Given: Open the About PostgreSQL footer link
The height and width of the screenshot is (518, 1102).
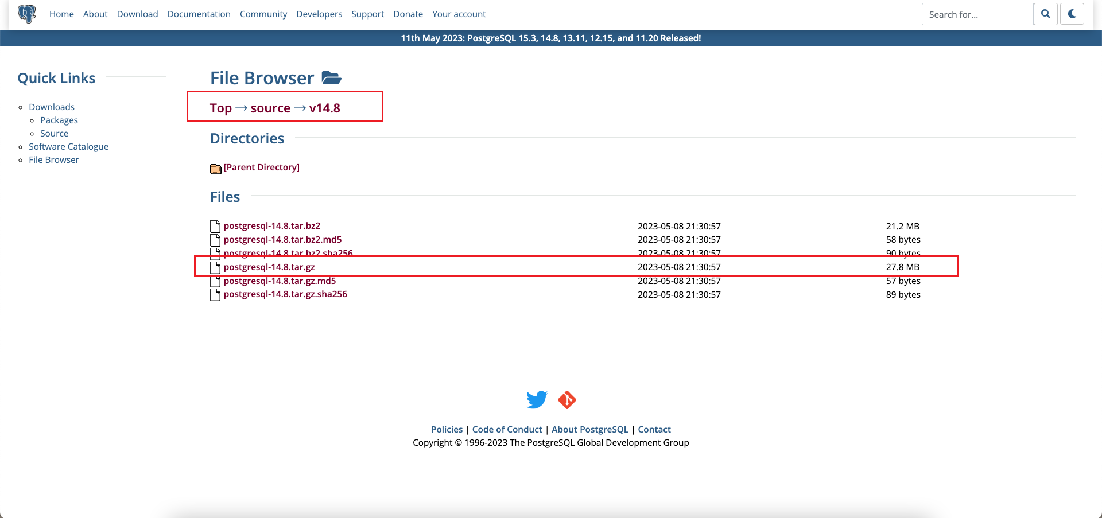Looking at the screenshot, I should click(590, 429).
